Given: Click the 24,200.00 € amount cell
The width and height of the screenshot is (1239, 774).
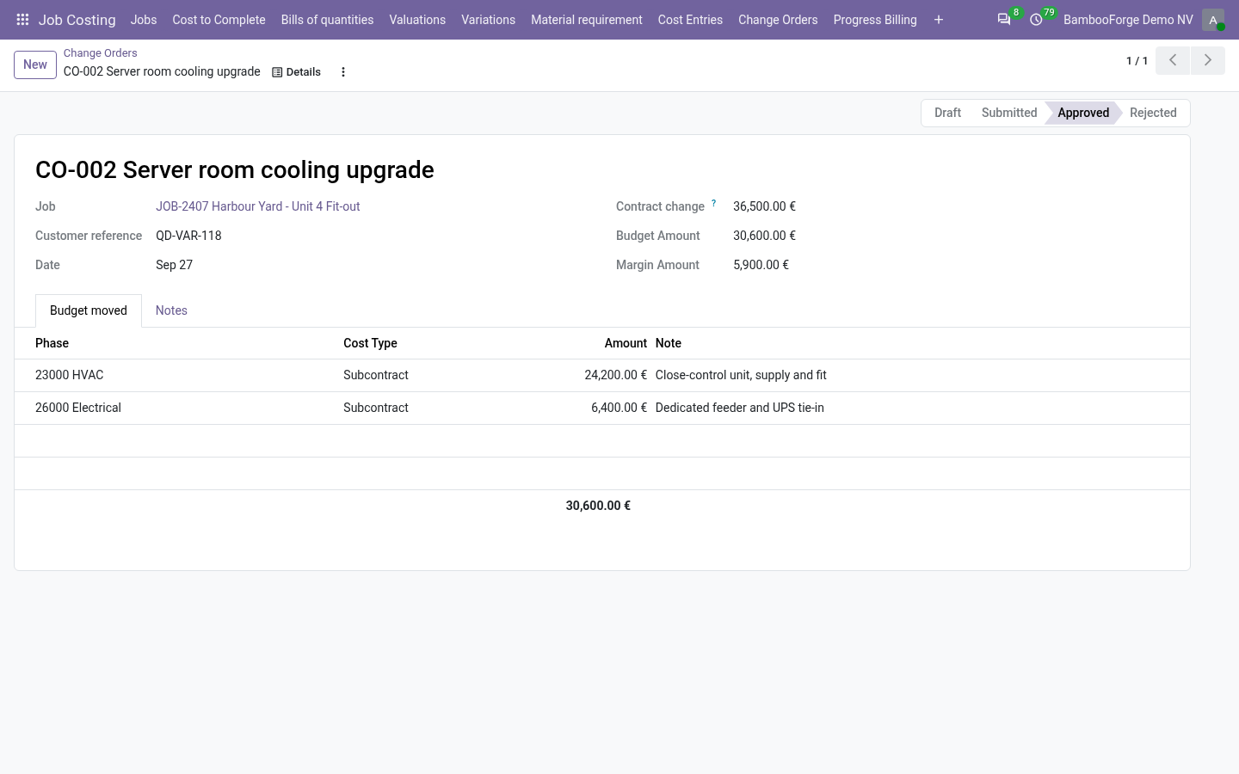Looking at the screenshot, I should 615,375.
